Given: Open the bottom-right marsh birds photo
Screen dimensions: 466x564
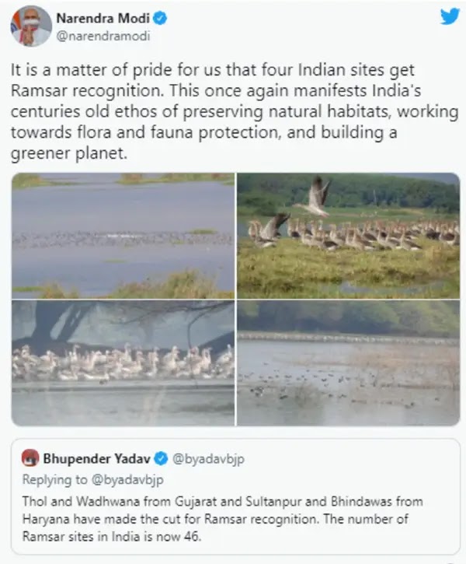Looking at the screenshot, I should click(x=348, y=363).
